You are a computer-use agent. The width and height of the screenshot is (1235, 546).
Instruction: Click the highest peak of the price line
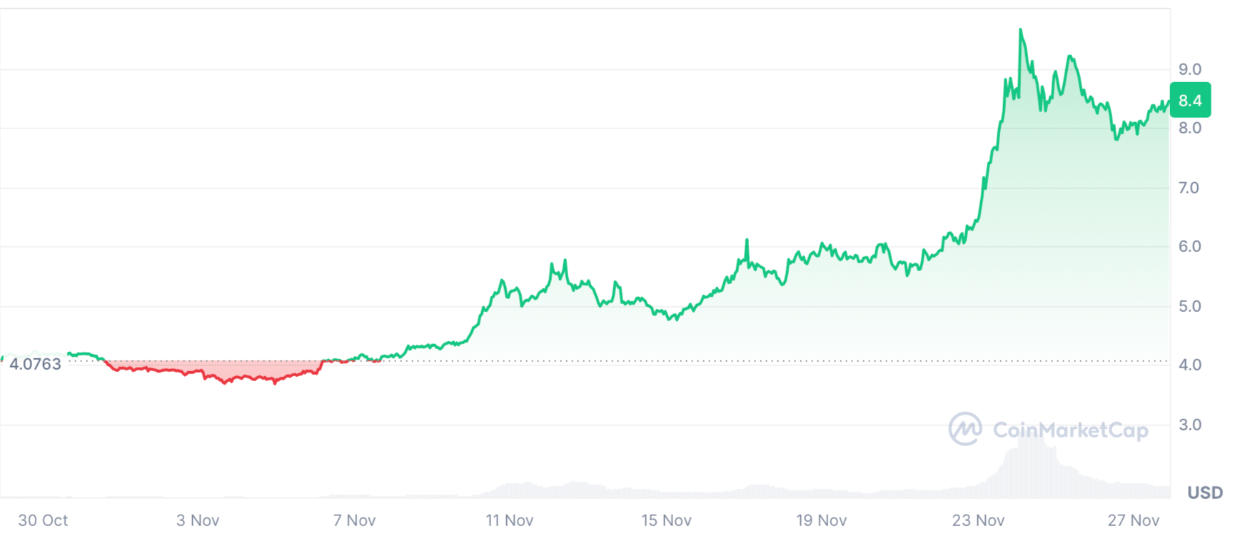click(x=1021, y=30)
